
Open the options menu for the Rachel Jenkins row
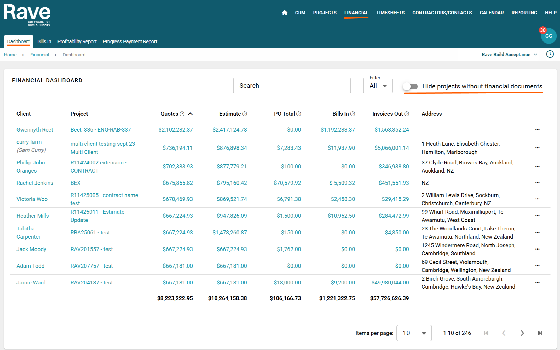[537, 183]
